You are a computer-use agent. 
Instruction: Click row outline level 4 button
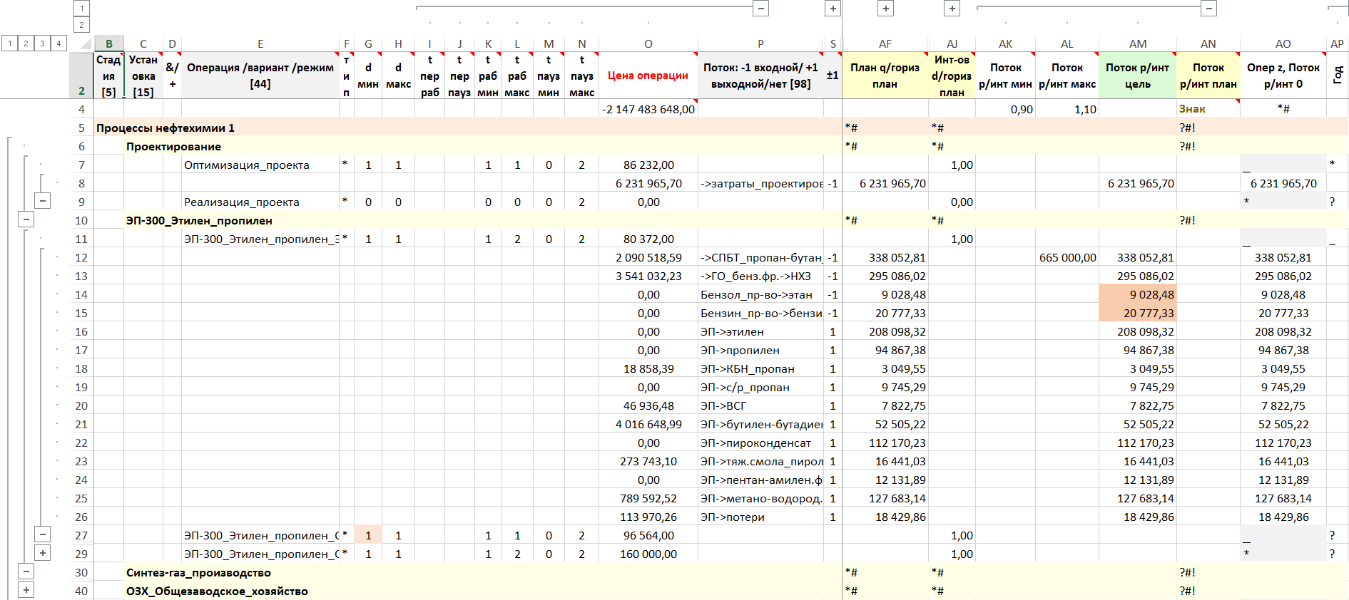[58, 43]
